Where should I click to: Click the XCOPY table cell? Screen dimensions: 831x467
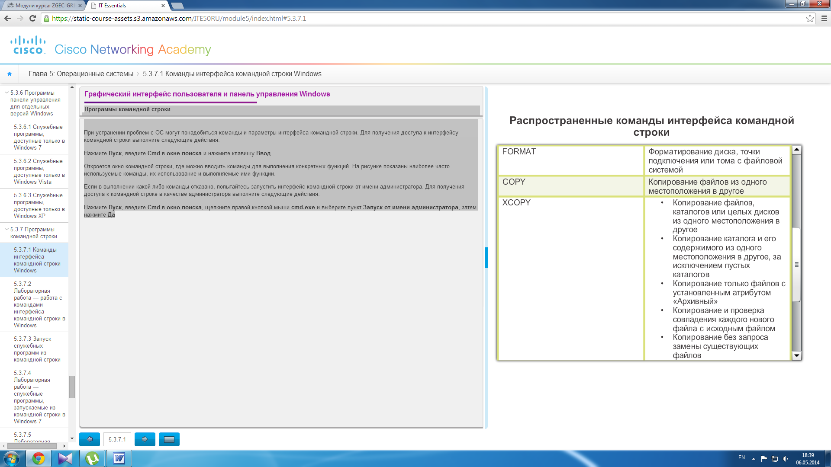571,278
